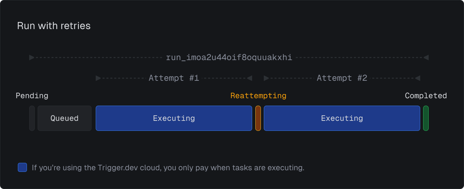Click left arrow marker of Attempt #1

pyautogui.click(x=98, y=78)
